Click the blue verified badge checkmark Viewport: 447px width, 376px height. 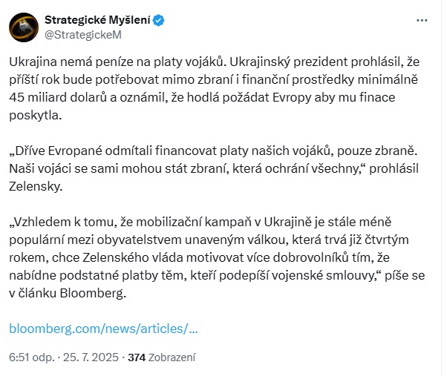[x=158, y=21]
